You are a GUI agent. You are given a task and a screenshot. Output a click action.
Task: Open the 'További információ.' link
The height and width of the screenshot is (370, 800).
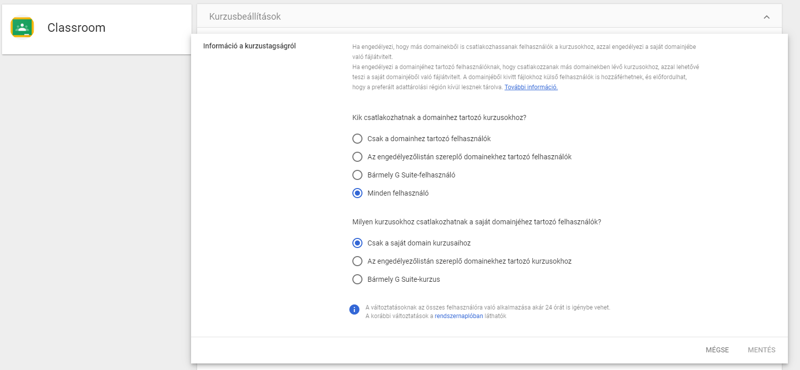point(531,87)
